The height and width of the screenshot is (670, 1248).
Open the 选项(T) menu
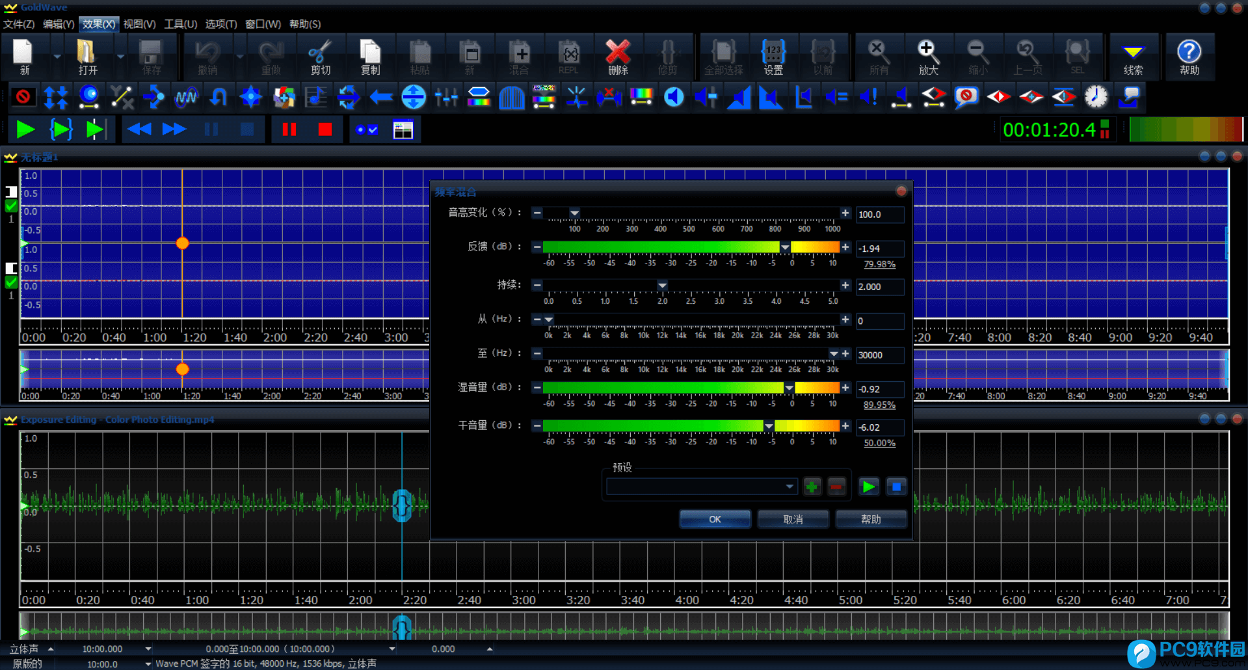click(x=221, y=24)
